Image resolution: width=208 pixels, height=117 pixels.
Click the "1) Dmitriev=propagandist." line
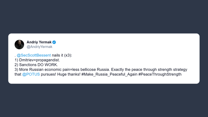[37, 60]
